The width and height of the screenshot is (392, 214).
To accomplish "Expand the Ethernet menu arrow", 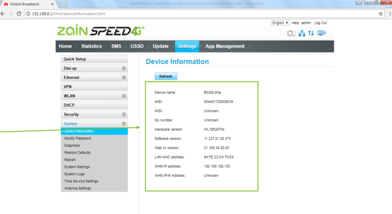I will (x=124, y=77).
